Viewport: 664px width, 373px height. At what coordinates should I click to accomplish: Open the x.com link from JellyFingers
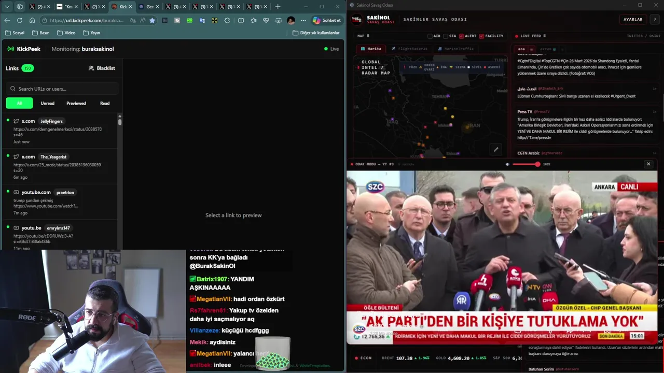(x=59, y=131)
